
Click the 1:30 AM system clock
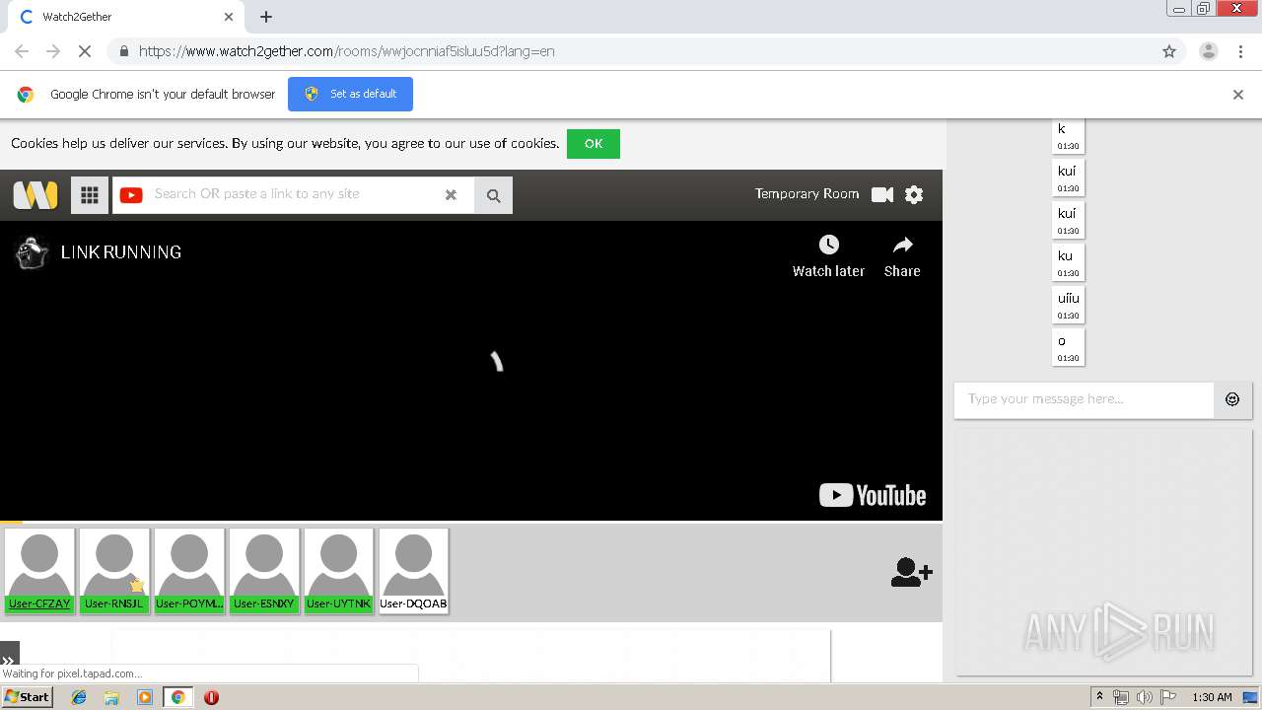(x=1212, y=697)
